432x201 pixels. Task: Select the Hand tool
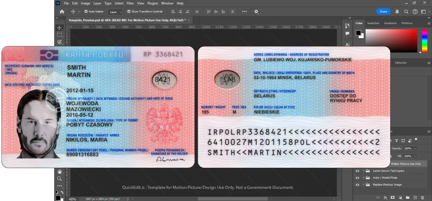point(59,172)
